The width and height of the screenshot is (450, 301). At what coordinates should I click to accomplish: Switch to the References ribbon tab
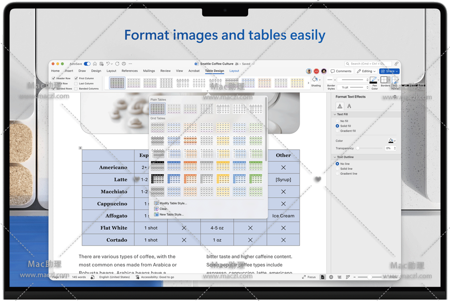130,71
